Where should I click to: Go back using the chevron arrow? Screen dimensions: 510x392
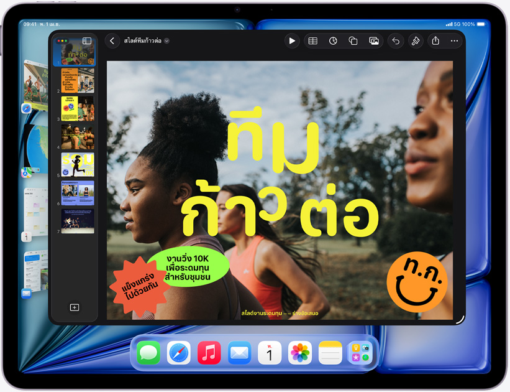pyautogui.click(x=112, y=40)
